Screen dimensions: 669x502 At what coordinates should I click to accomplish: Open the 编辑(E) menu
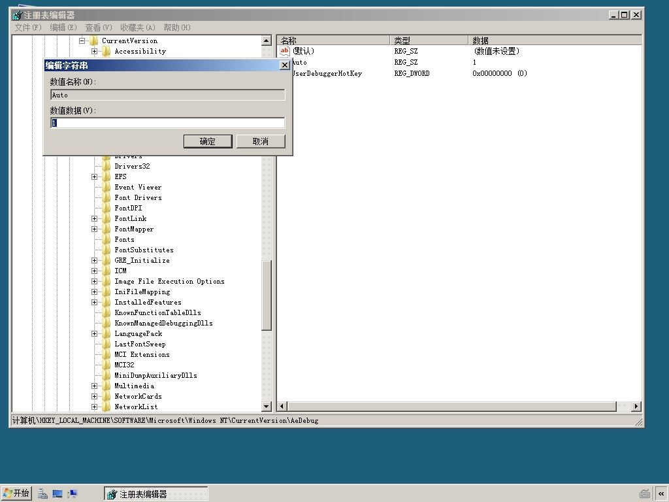click(63, 27)
